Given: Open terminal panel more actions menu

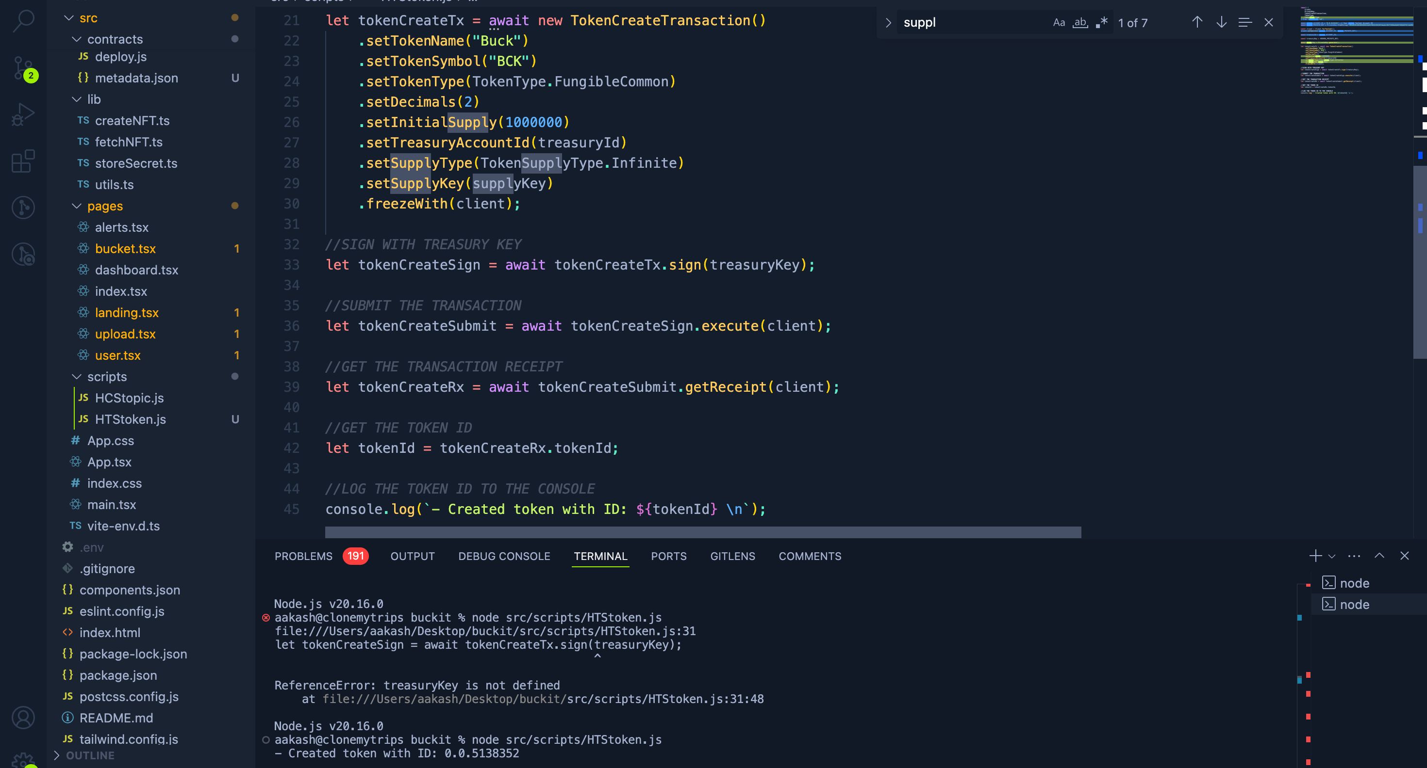Looking at the screenshot, I should (1354, 556).
